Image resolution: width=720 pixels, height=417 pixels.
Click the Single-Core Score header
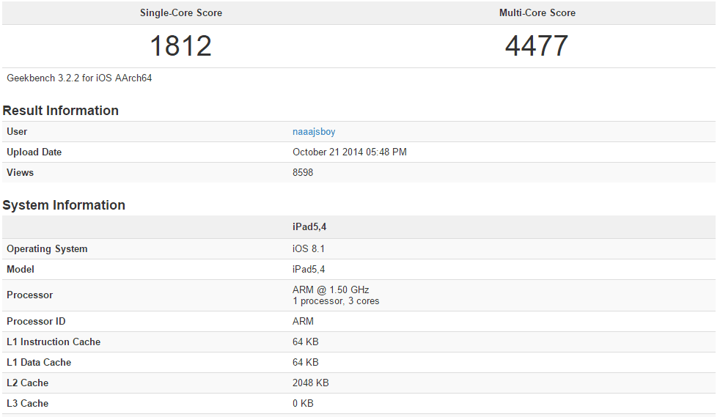pos(181,13)
